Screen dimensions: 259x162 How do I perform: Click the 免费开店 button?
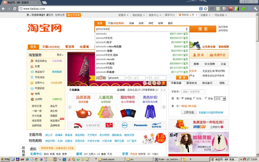218,55
